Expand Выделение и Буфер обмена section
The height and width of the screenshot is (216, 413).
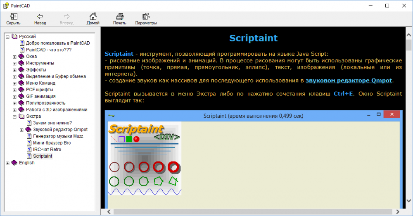pos(14,77)
